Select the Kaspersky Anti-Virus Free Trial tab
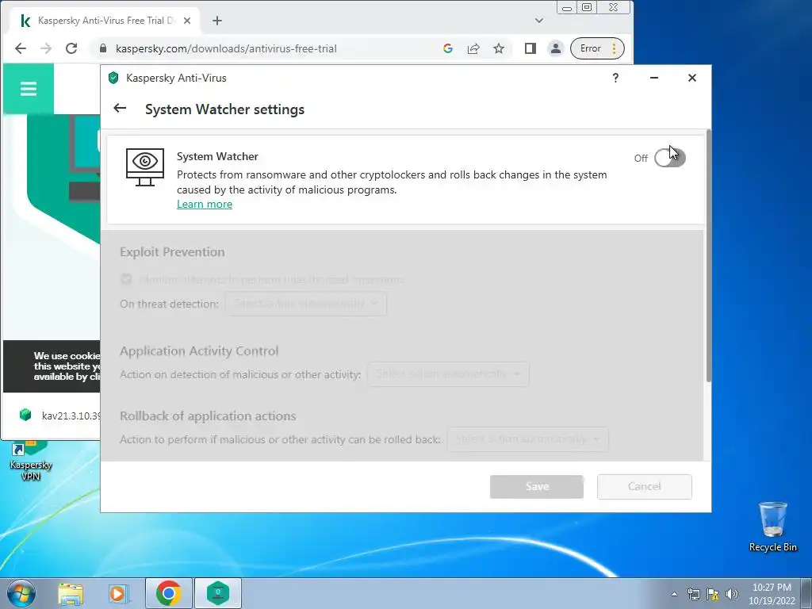 (105, 21)
